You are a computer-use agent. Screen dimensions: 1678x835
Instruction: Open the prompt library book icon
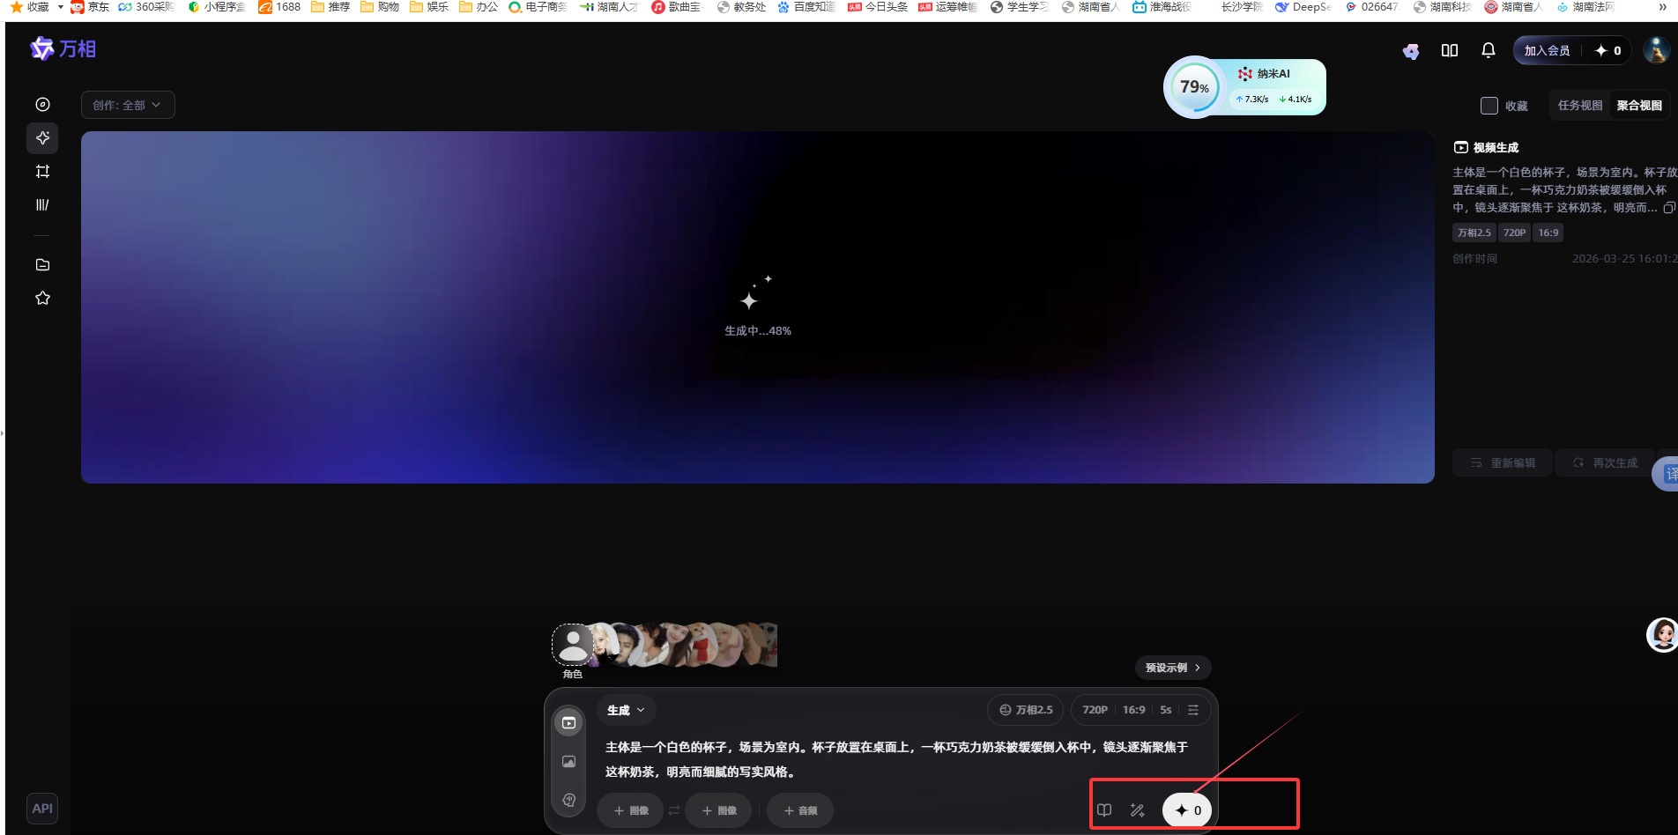click(x=1104, y=810)
